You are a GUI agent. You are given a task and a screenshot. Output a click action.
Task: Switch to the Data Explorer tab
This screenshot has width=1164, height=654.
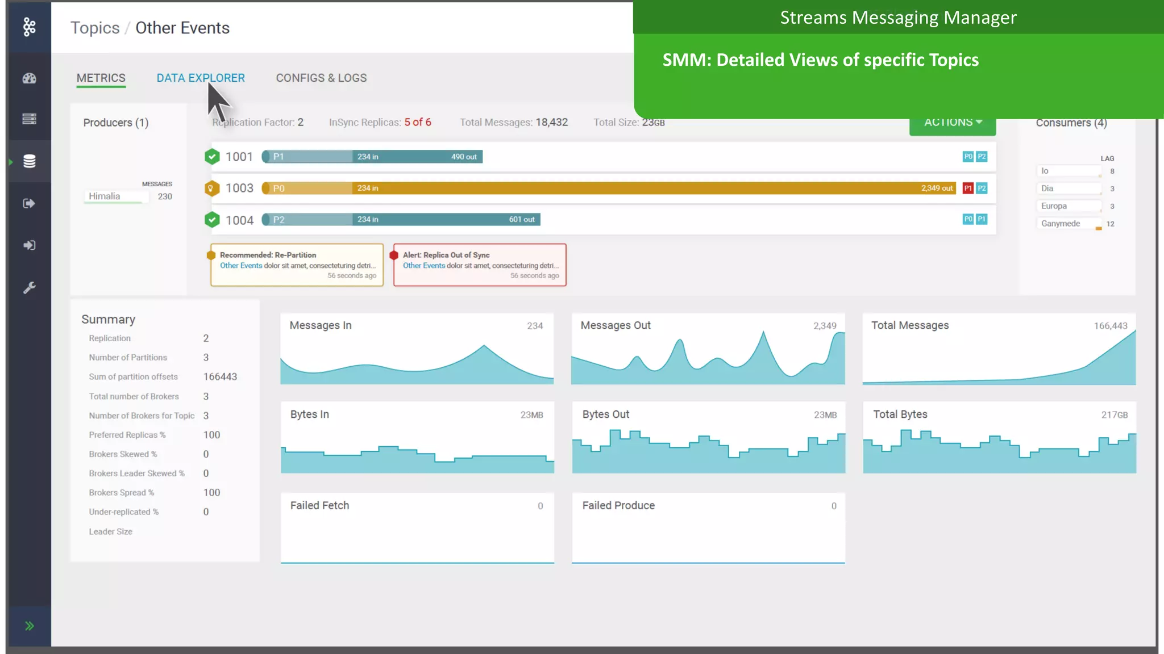pos(201,78)
